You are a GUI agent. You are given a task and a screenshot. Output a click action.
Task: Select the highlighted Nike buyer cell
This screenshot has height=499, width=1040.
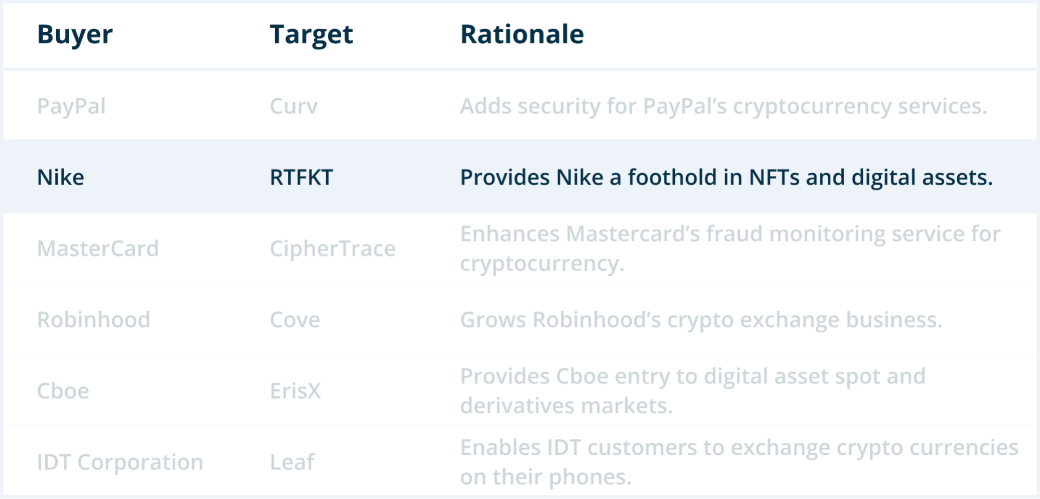click(x=60, y=177)
